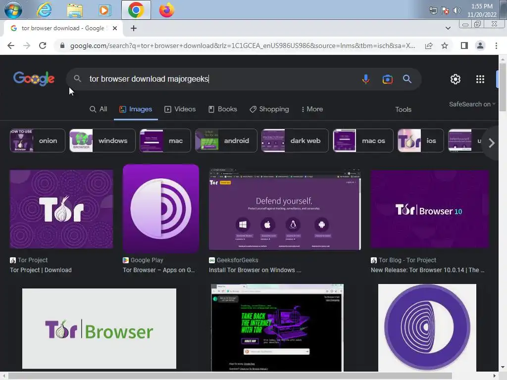This screenshot has height=380, width=507.
Task: Switch to the Videos tab
Action: (180, 109)
